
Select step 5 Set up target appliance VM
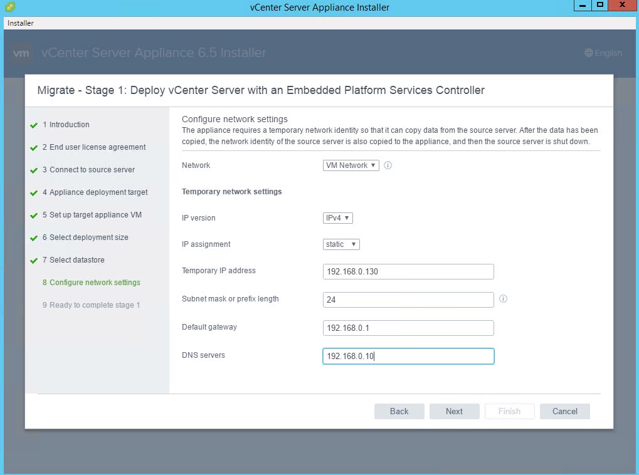tap(95, 215)
